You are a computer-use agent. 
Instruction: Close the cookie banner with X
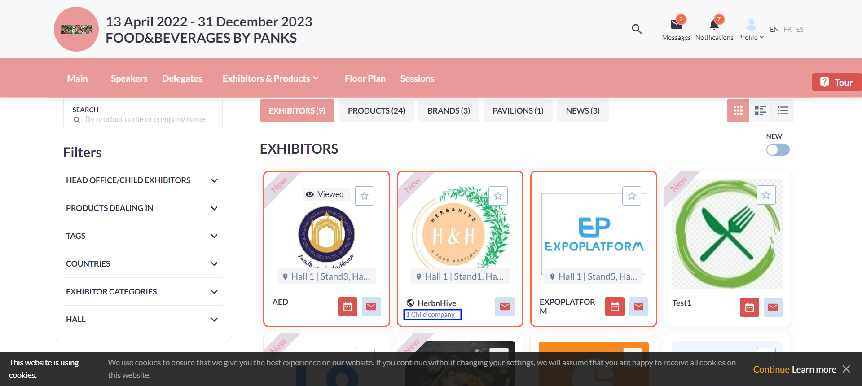point(846,369)
